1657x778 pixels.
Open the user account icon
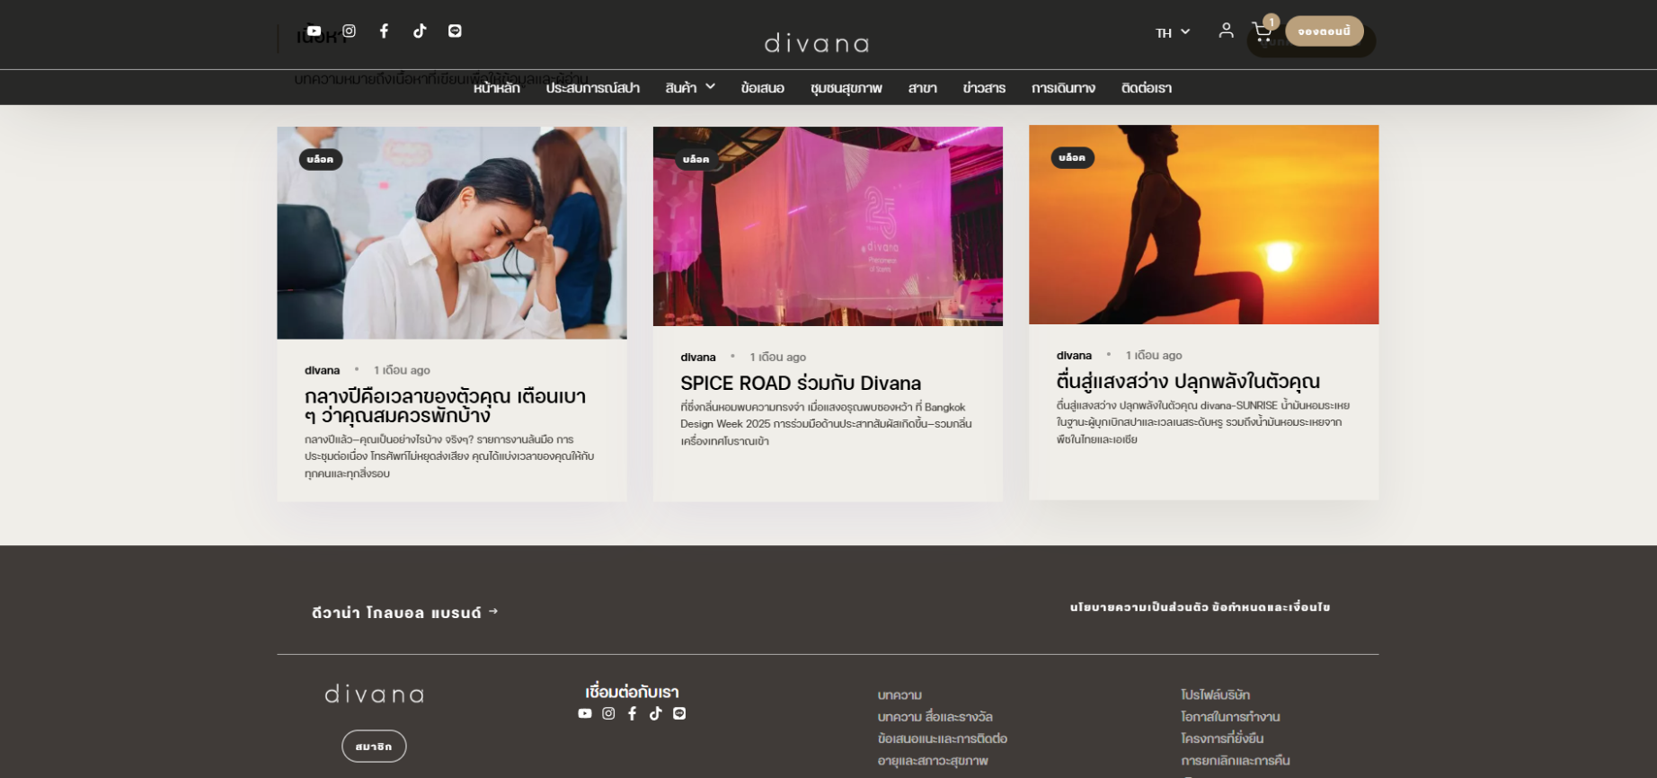1226,31
